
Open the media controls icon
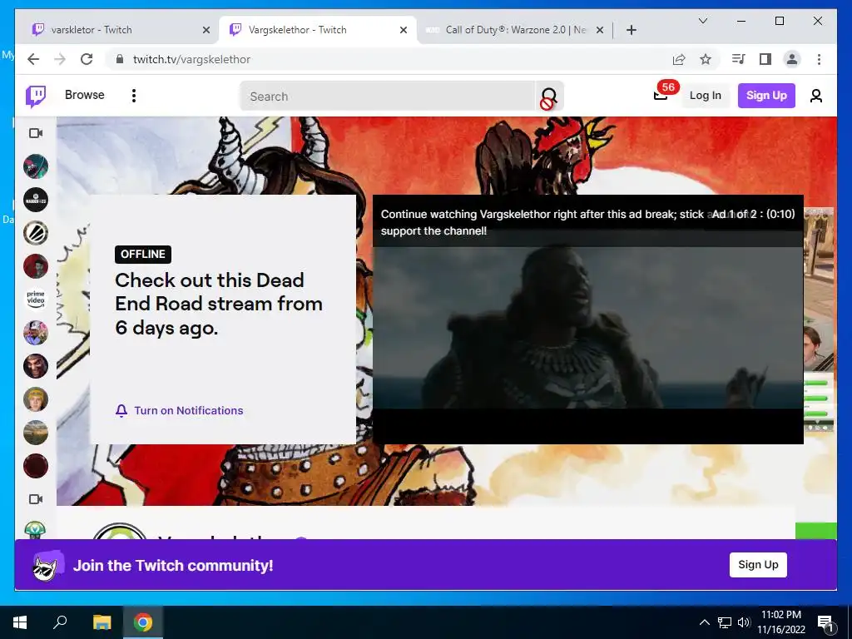(739, 59)
